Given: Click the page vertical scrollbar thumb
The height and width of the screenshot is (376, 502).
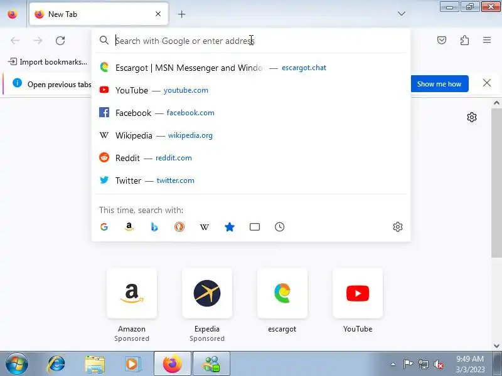Looking at the screenshot, I should click(496, 182).
